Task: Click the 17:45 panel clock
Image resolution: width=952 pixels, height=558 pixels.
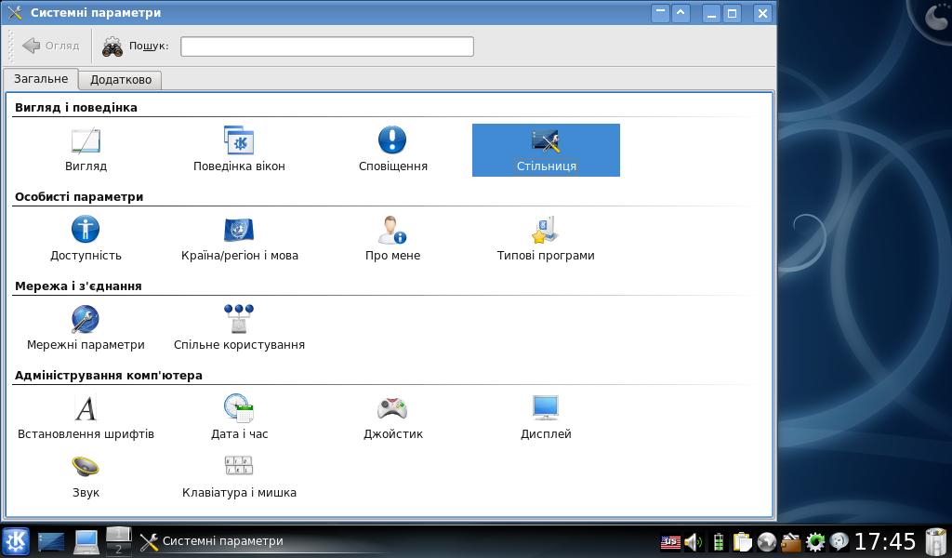Action: pos(885,541)
